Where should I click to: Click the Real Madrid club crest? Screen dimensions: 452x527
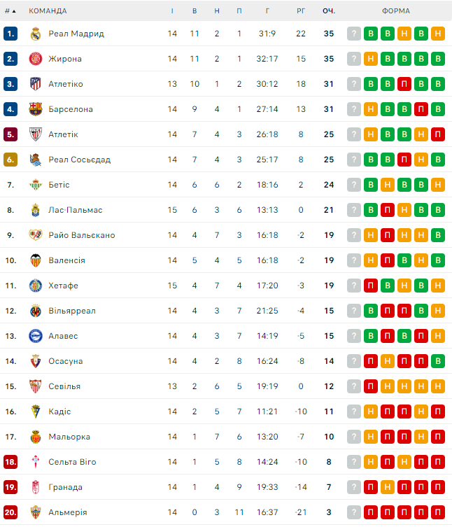pyautogui.click(x=36, y=34)
